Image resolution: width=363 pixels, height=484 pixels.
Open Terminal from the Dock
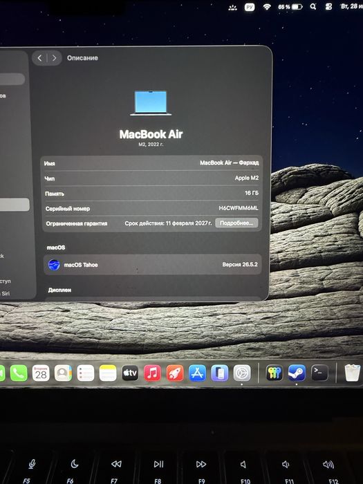(319, 373)
